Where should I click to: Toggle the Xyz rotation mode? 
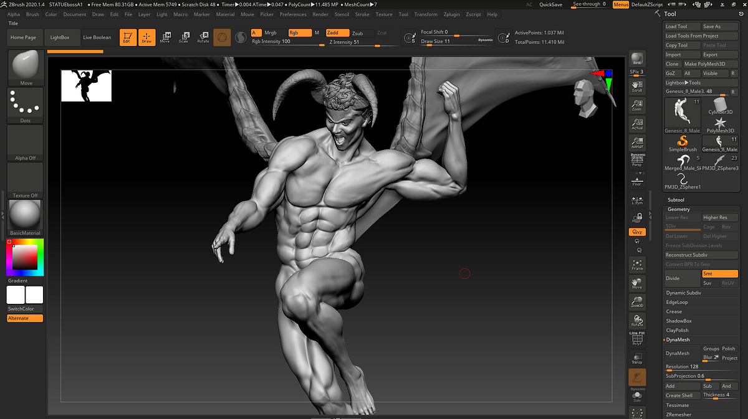point(637,232)
